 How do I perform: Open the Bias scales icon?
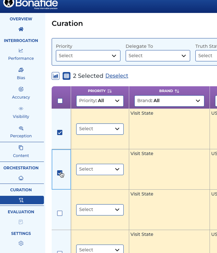tap(21, 70)
